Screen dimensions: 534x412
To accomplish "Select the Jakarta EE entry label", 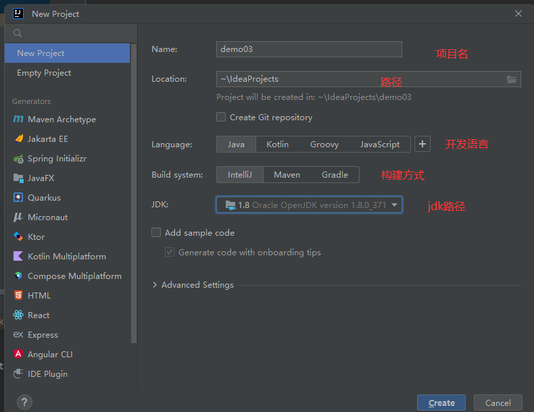I will 48,139.
